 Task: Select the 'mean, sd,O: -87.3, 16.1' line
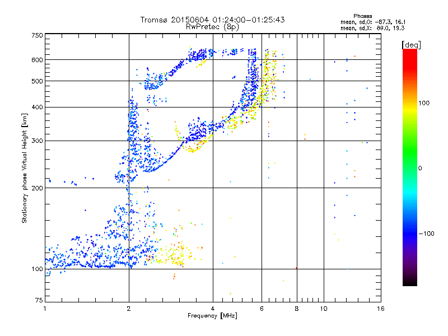(x=373, y=22)
